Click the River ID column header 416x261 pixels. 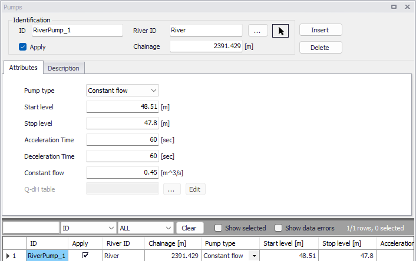click(x=124, y=243)
